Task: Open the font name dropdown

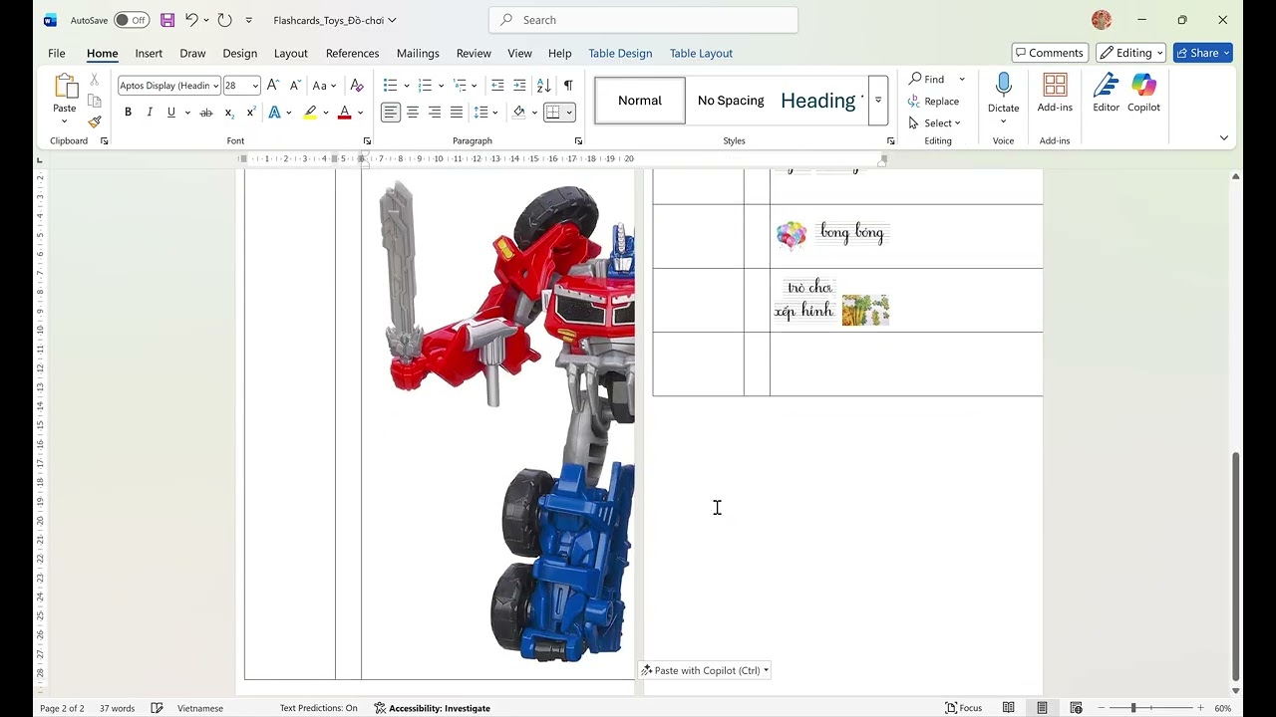Action: coord(215,86)
